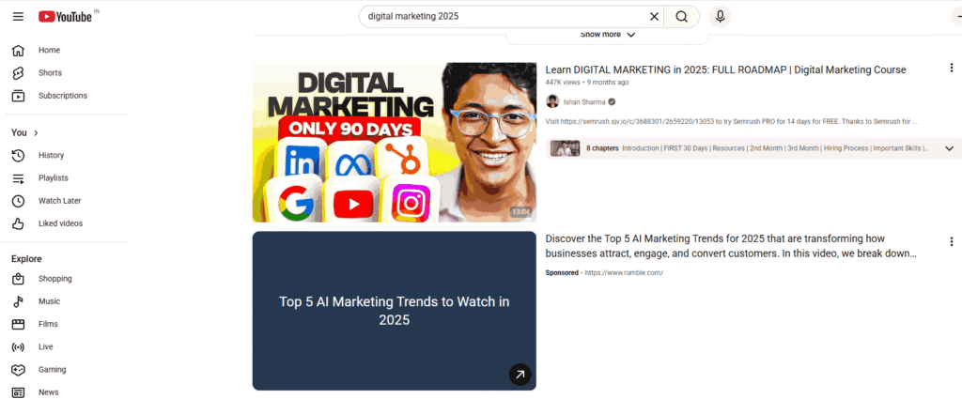This screenshot has width=962, height=399.
Task: Expand the 8 chapters dropdown arrow
Action: [949, 148]
